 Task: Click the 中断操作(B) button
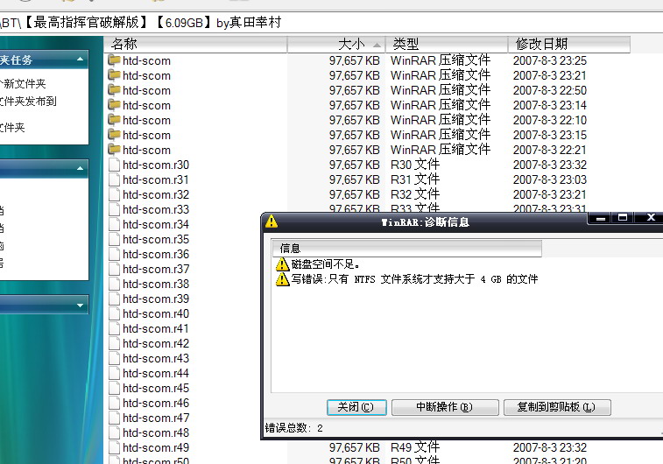(x=445, y=407)
